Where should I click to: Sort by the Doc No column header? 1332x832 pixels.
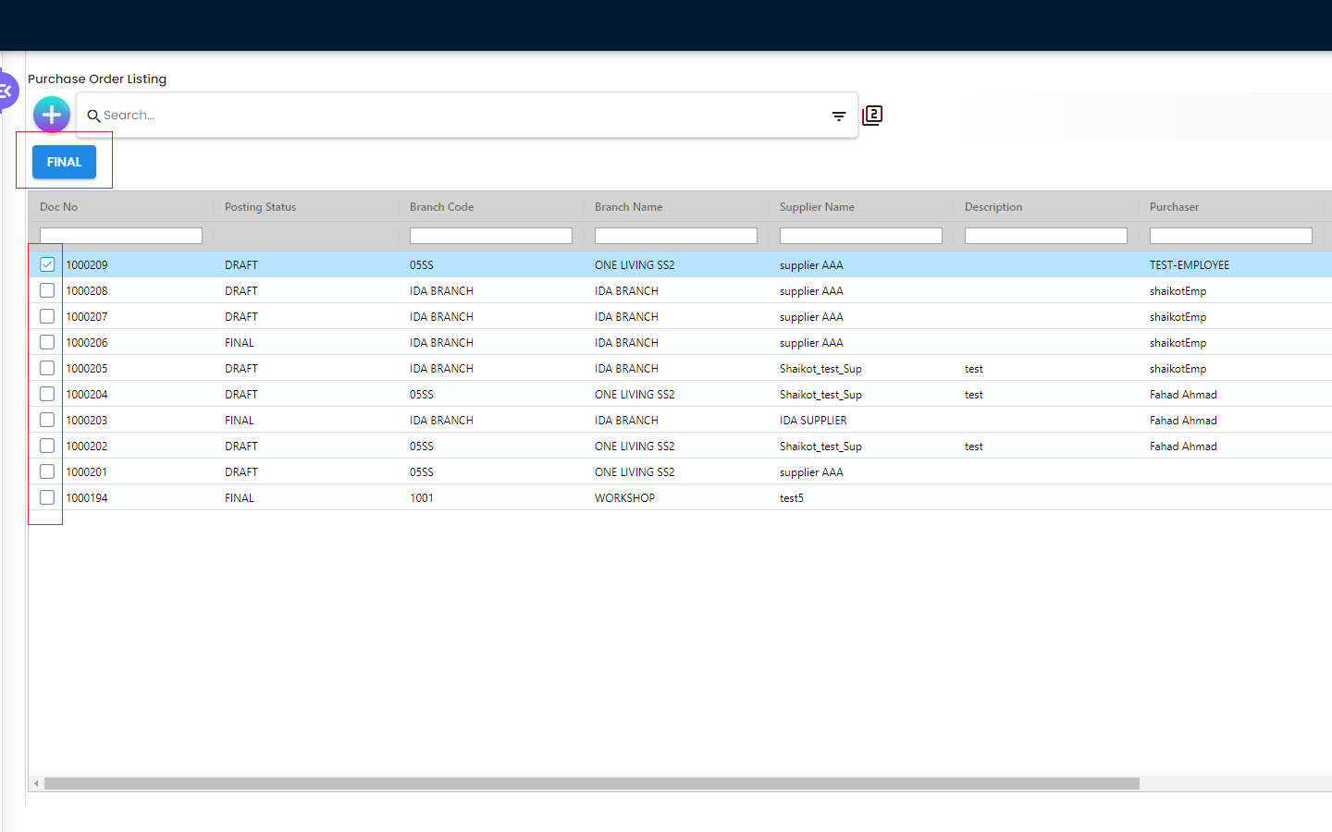pos(59,207)
